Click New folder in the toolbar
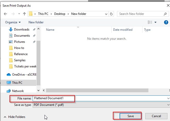 click(x=36, y=22)
